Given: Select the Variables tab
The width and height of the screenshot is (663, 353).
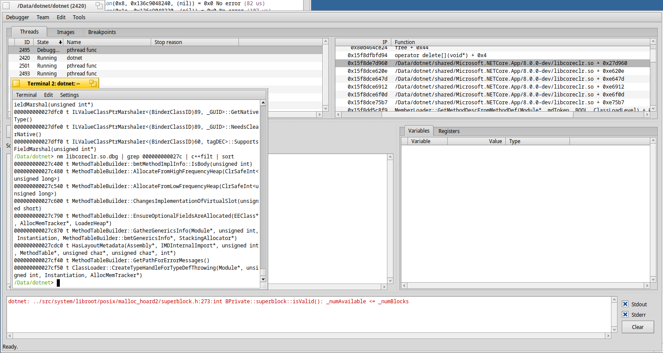Looking at the screenshot, I should (419, 130).
